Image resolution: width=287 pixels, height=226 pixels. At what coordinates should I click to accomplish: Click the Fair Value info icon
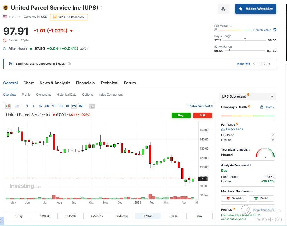click(x=231, y=26)
